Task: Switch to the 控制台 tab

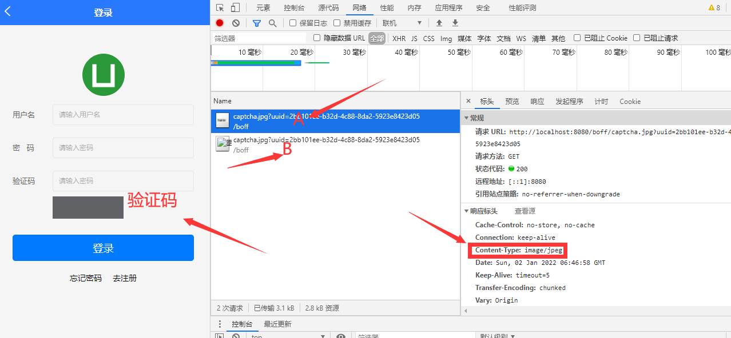Action: pos(294,8)
